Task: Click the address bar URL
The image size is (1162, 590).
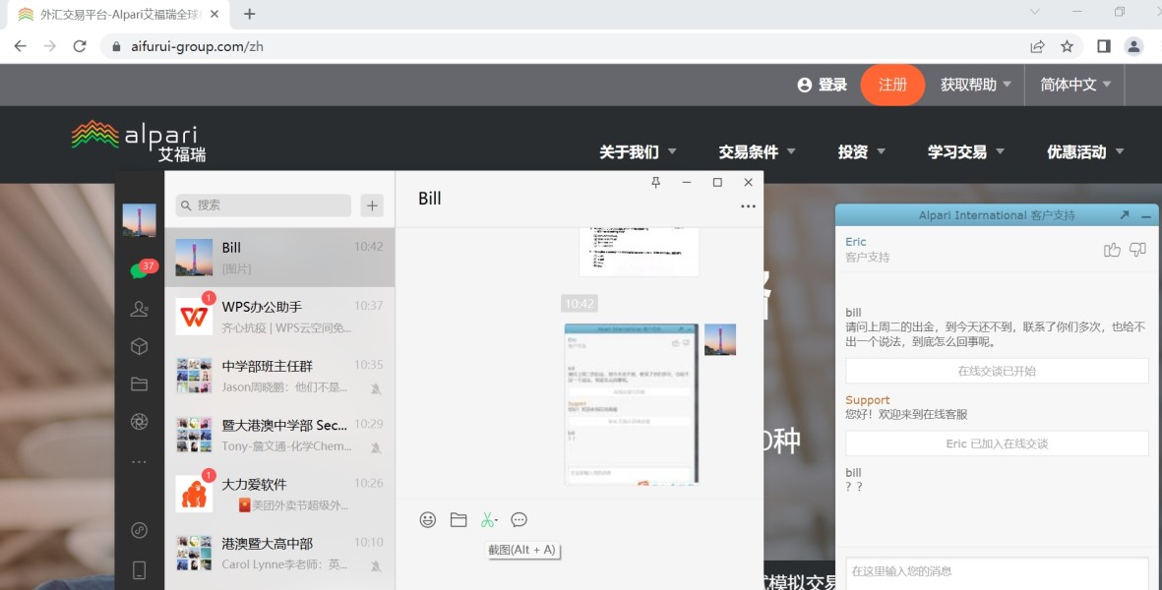Action: click(x=197, y=46)
